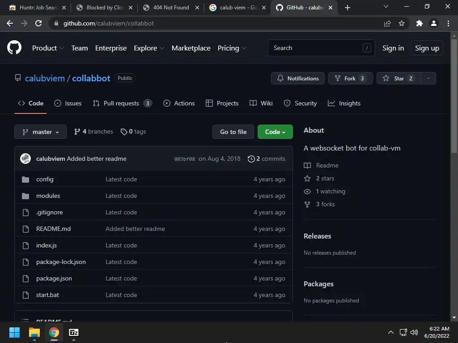
Task: Open new tab with plus button
Action: (347, 8)
